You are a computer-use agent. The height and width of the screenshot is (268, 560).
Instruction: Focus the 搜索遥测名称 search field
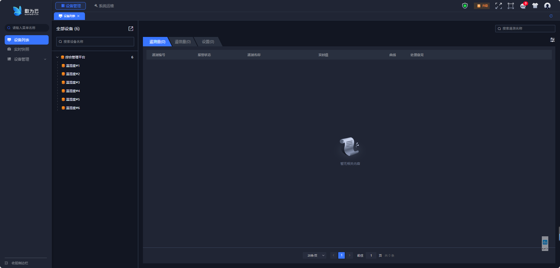click(x=525, y=28)
